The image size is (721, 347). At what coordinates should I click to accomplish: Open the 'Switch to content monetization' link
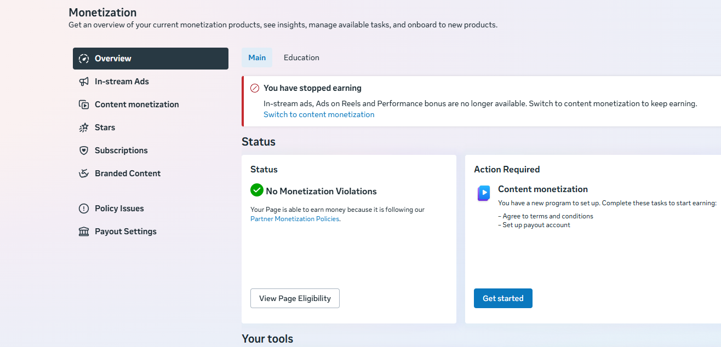point(319,114)
